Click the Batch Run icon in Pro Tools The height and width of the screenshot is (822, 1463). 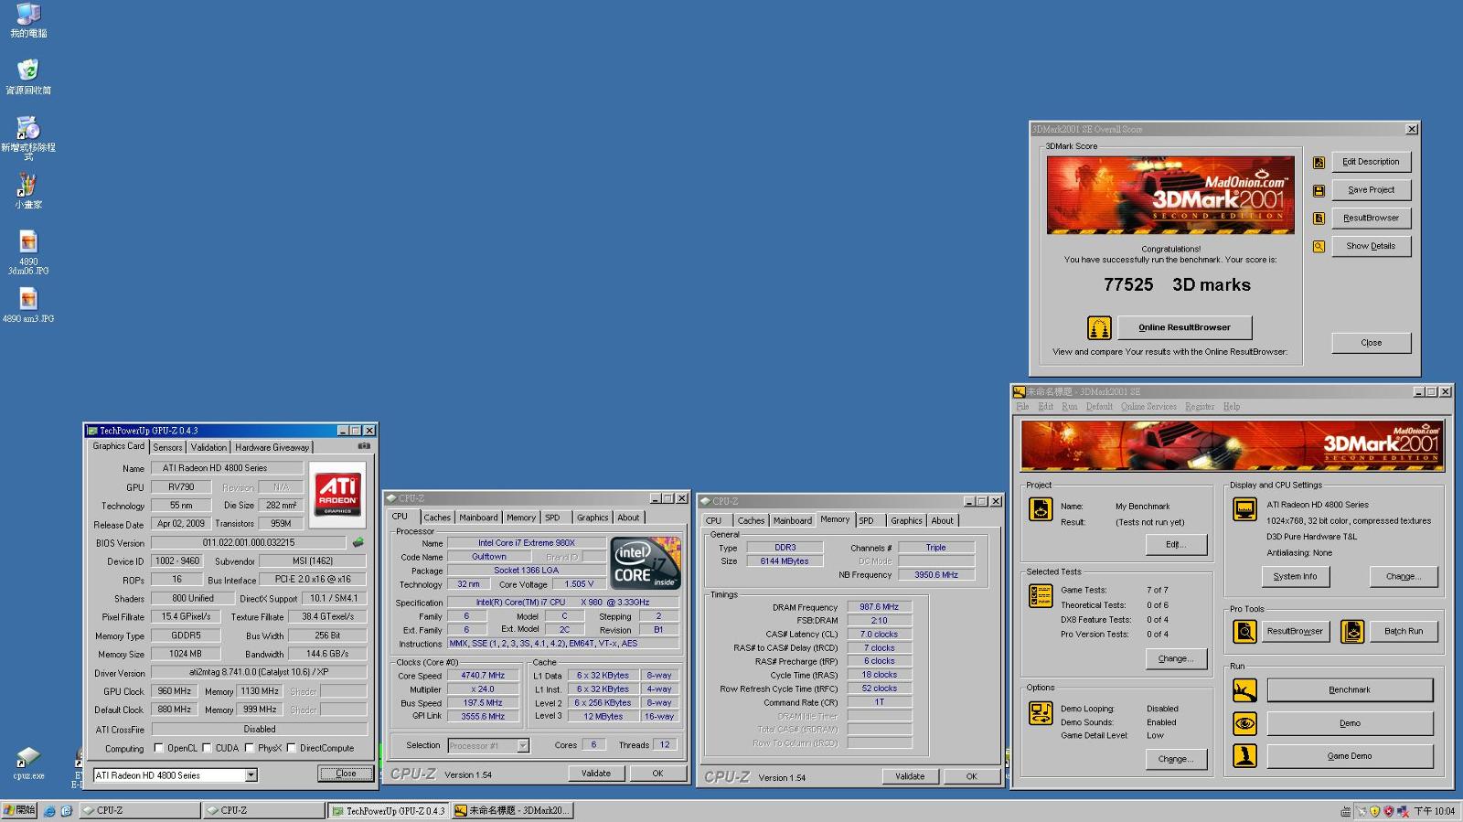click(1352, 631)
